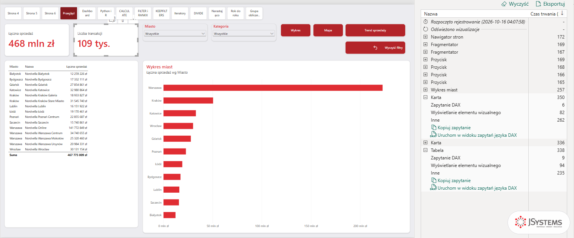574x238 pixels.
Task: Open the Miasto slicer dropdown
Action: pos(175,34)
